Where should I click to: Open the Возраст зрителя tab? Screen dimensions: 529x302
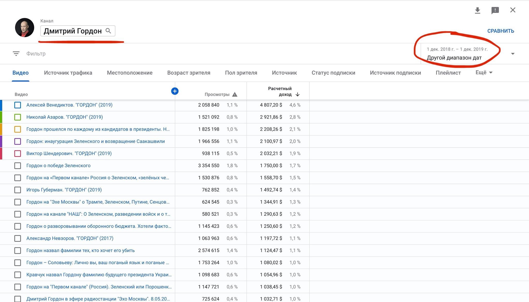click(x=189, y=73)
